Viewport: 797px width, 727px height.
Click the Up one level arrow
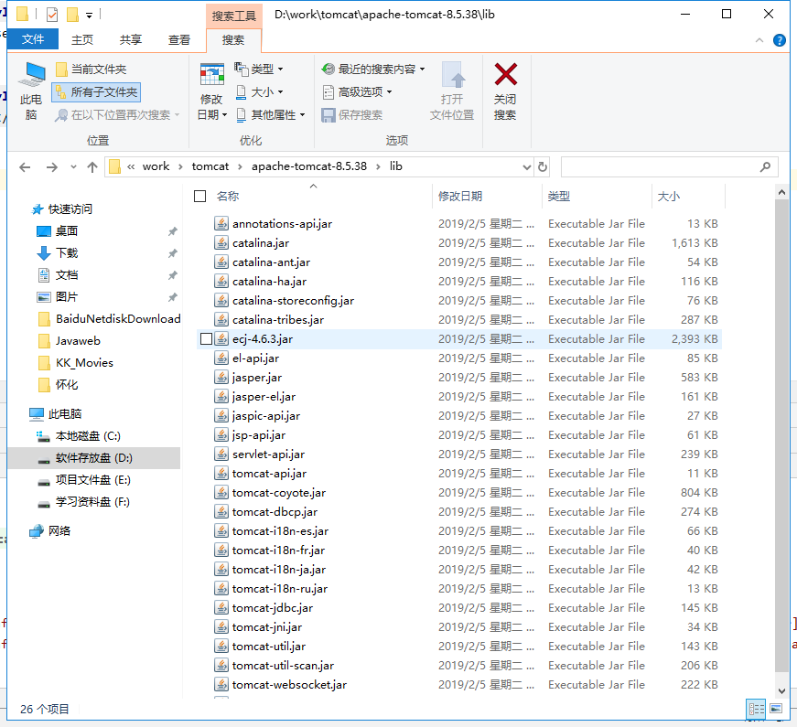pyautogui.click(x=92, y=167)
